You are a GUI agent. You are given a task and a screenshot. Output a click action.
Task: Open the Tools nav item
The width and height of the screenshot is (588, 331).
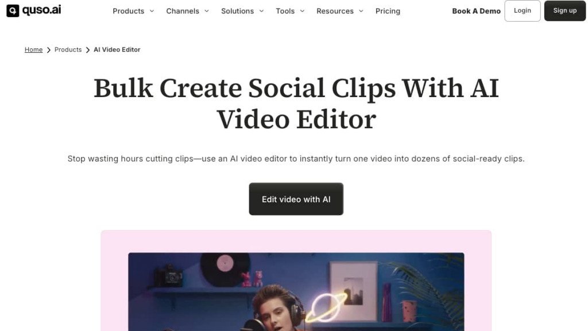(285, 11)
